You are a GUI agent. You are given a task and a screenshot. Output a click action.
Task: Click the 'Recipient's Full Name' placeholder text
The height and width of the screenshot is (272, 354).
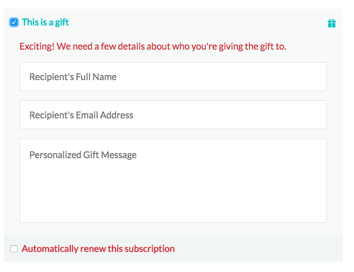tap(73, 77)
